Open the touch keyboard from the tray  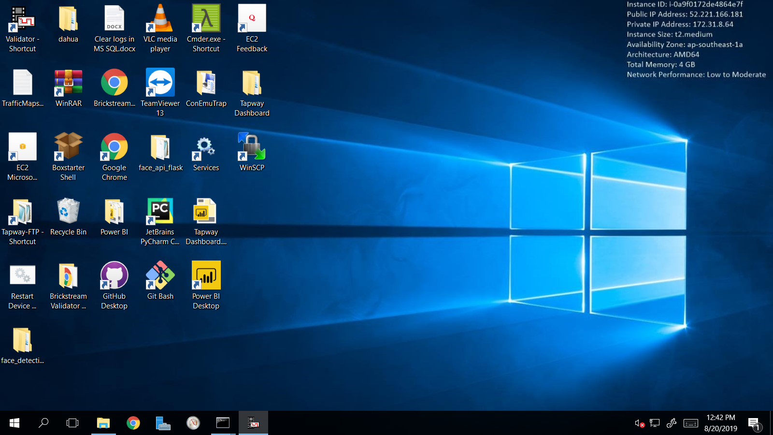click(691, 423)
